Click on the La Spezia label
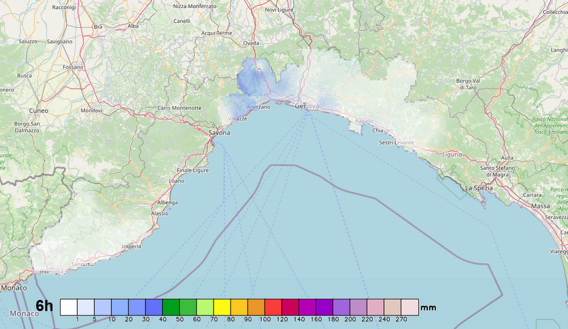Screen dimensions: 568x329 [x=479, y=188]
